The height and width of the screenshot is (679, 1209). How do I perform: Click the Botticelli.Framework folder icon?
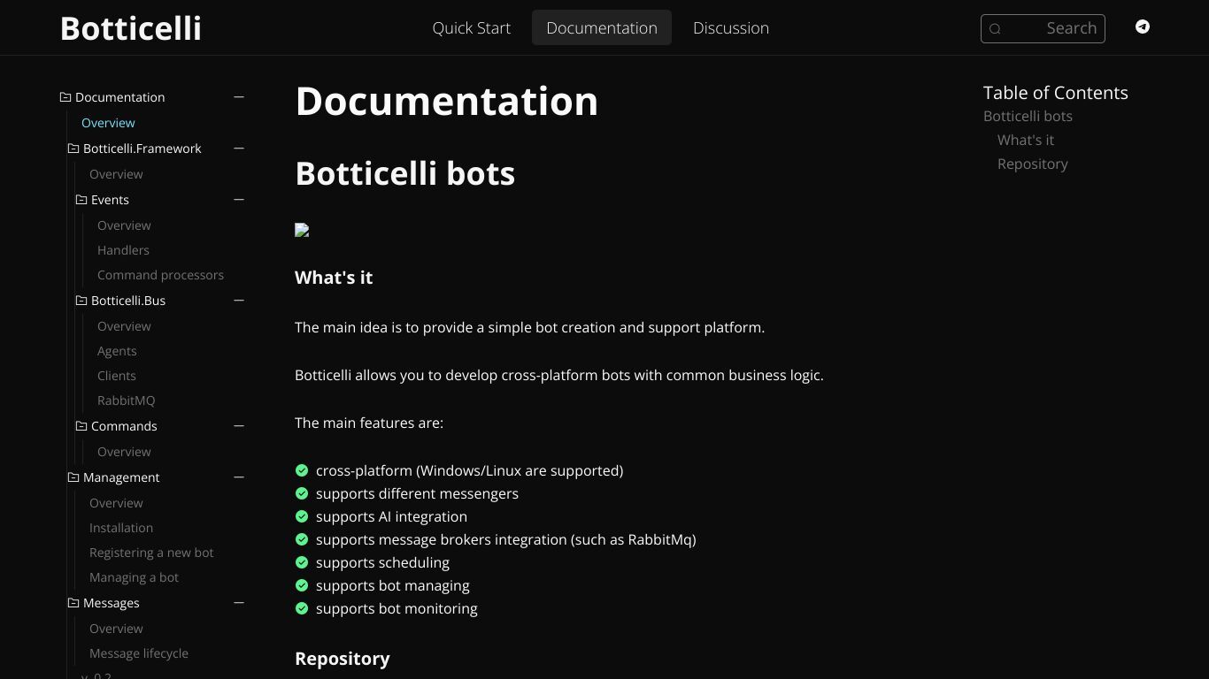tap(73, 149)
